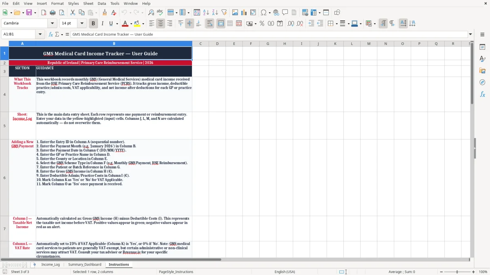This screenshot has width=490, height=275.
Task: Click the Insert Chart icon
Action: (x=244, y=13)
